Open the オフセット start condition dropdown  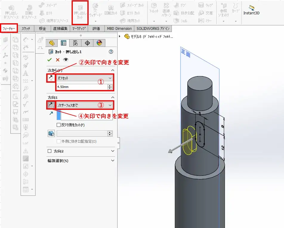(84, 78)
